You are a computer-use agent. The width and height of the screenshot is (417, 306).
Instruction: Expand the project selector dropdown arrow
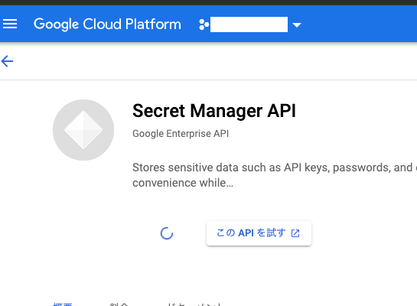[x=297, y=25]
